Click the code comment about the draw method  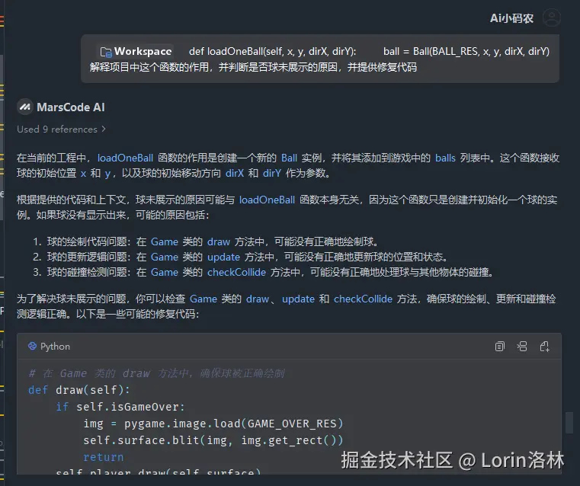(156, 373)
